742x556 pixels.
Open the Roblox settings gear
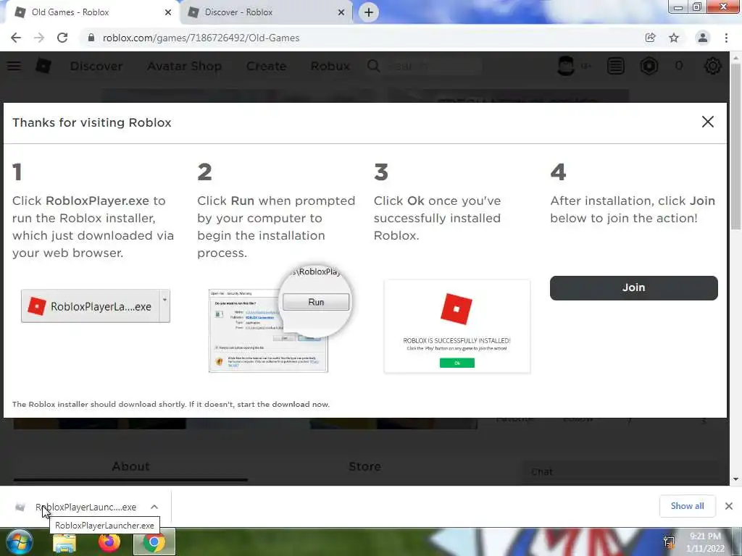pyautogui.click(x=713, y=66)
